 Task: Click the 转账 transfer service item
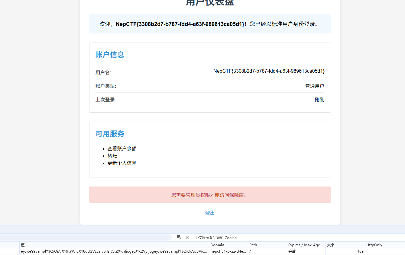point(112,156)
